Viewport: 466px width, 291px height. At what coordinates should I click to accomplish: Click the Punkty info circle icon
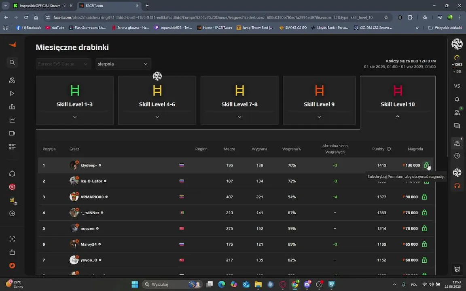click(x=389, y=149)
